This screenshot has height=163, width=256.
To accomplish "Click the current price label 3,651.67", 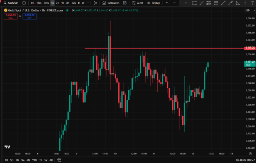I will pyautogui.click(x=250, y=63).
